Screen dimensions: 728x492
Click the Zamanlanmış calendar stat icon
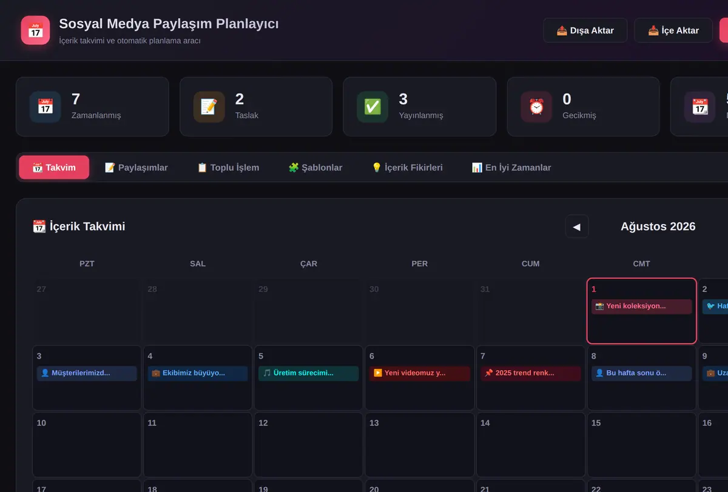point(45,107)
